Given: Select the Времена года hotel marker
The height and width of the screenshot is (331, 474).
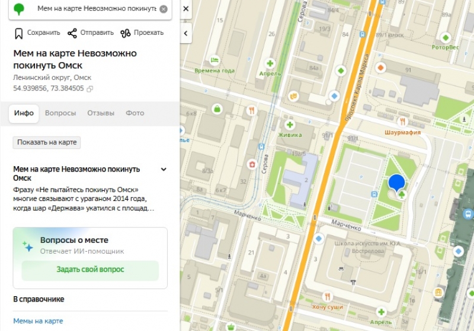Looking at the screenshot, I should pos(214,60).
